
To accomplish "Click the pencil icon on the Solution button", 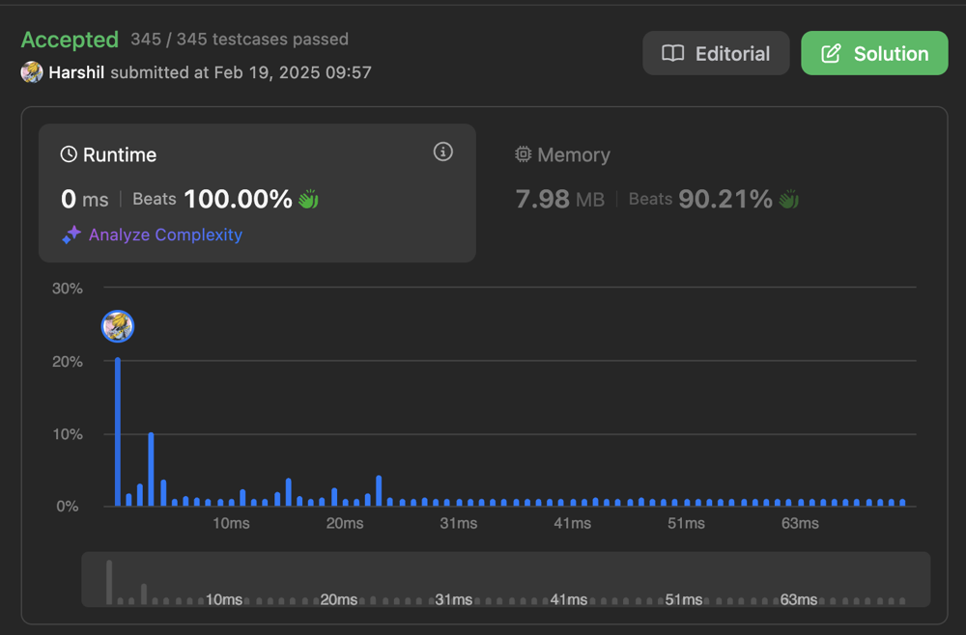I will pyautogui.click(x=831, y=53).
